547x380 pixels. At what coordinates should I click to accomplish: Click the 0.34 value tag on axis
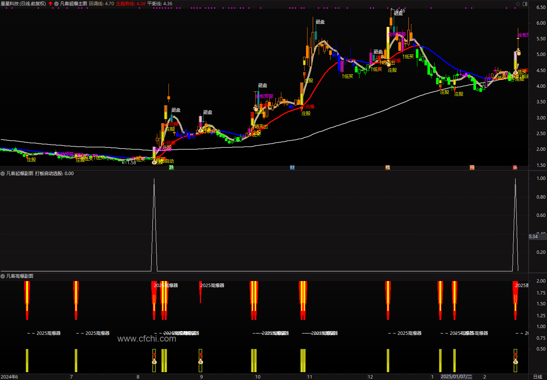pos(533,236)
